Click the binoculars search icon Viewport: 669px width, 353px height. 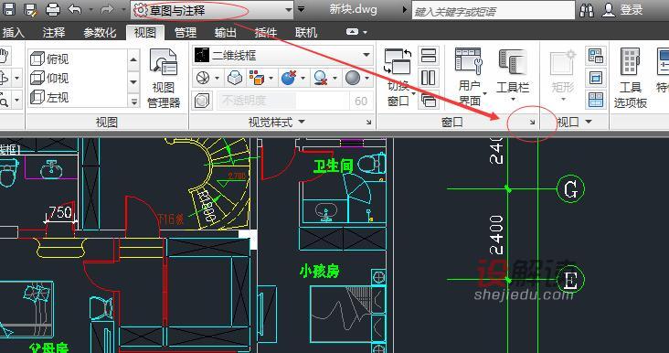(587, 10)
